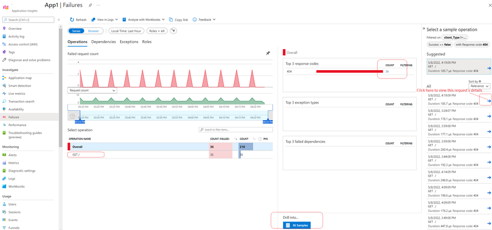Click the reset time range circle icon
The height and width of the screenshot is (230, 492).
72,116
